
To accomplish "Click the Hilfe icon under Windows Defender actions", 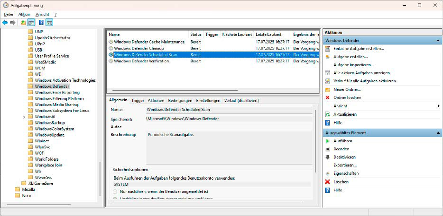I will pyautogui.click(x=328, y=123).
